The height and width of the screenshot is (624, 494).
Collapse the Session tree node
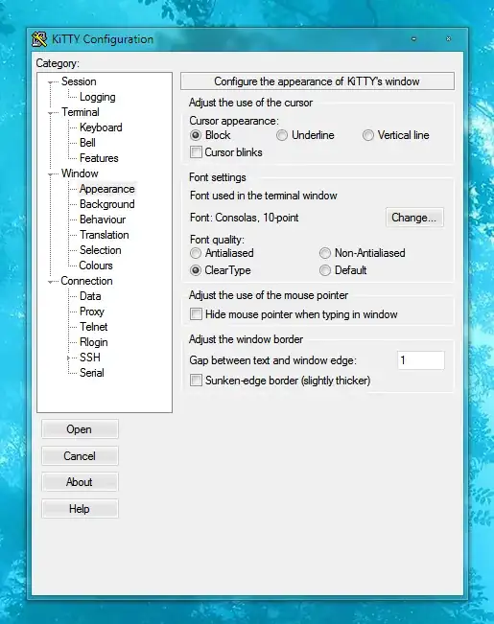click(51, 82)
